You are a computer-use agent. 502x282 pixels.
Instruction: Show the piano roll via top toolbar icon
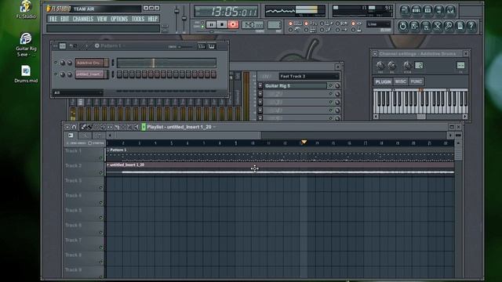[427, 10]
